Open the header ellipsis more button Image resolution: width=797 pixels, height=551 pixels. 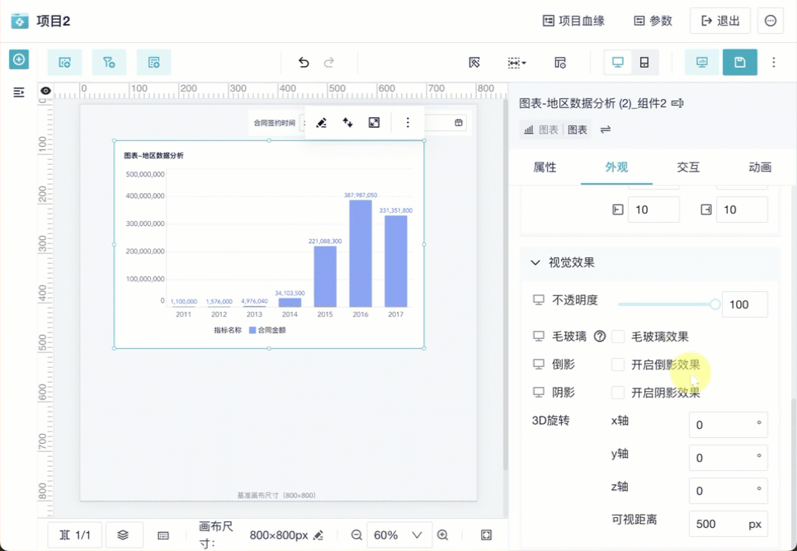[x=771, y=21]
